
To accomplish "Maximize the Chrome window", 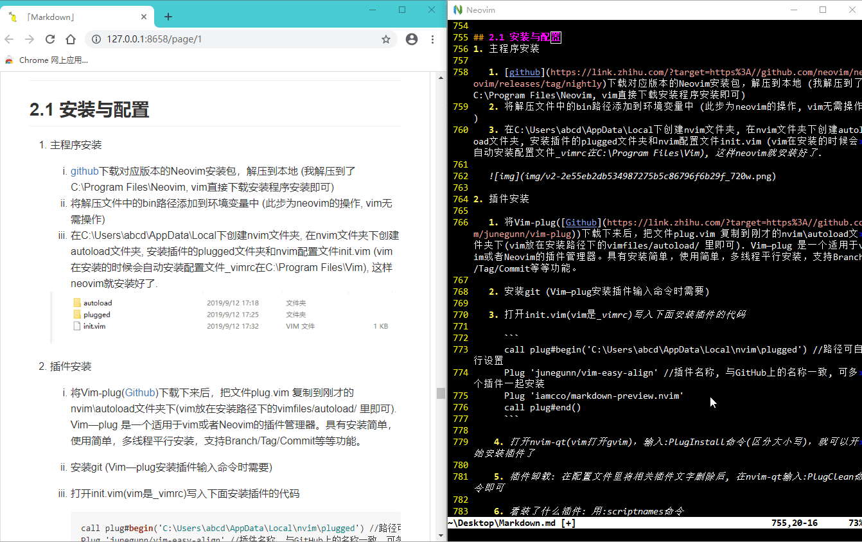I will [402, 10].
